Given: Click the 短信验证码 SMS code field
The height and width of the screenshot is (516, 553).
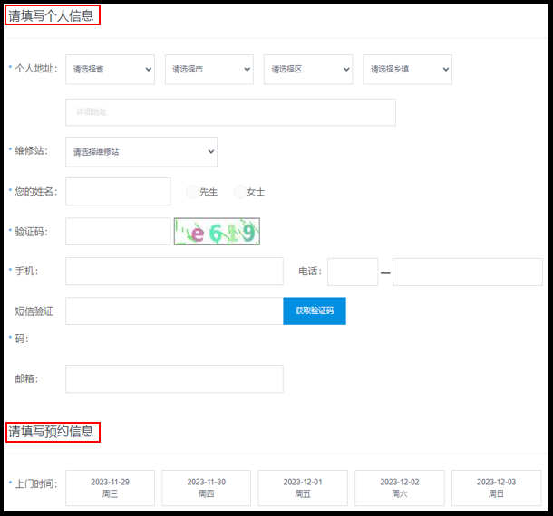Looking at the screenshot, I should coord(174,311).
